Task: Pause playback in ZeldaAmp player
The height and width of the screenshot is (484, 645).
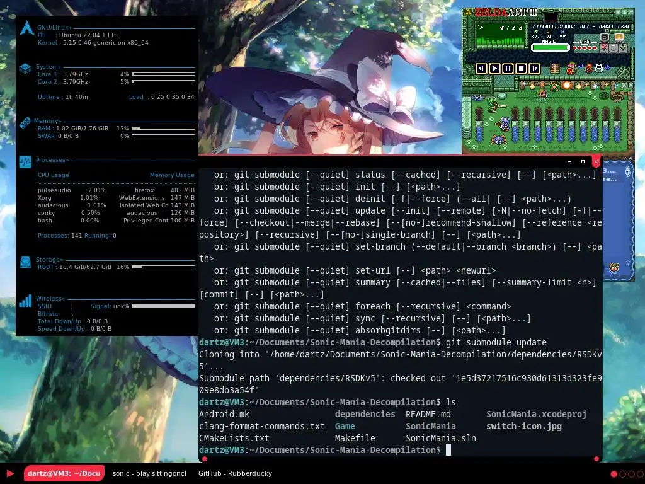Action: tap(508, 68)
